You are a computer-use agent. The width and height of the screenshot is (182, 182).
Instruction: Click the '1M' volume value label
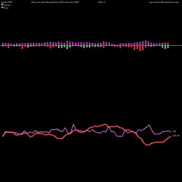point(174,131)
